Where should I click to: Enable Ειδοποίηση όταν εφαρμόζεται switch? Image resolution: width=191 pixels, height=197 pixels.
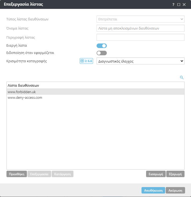pyautogui.click(x=102, y=53)
